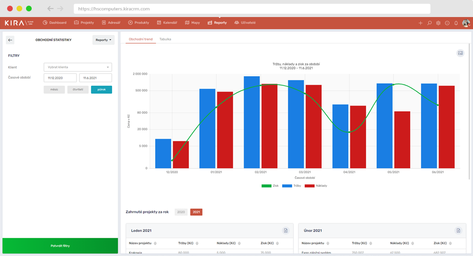Select the 'čtvrtletí' period option
The image size is (473, 256).
pos(78,89)
